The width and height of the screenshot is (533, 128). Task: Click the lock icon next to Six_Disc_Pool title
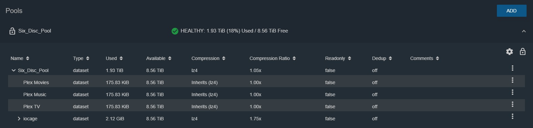12,31
